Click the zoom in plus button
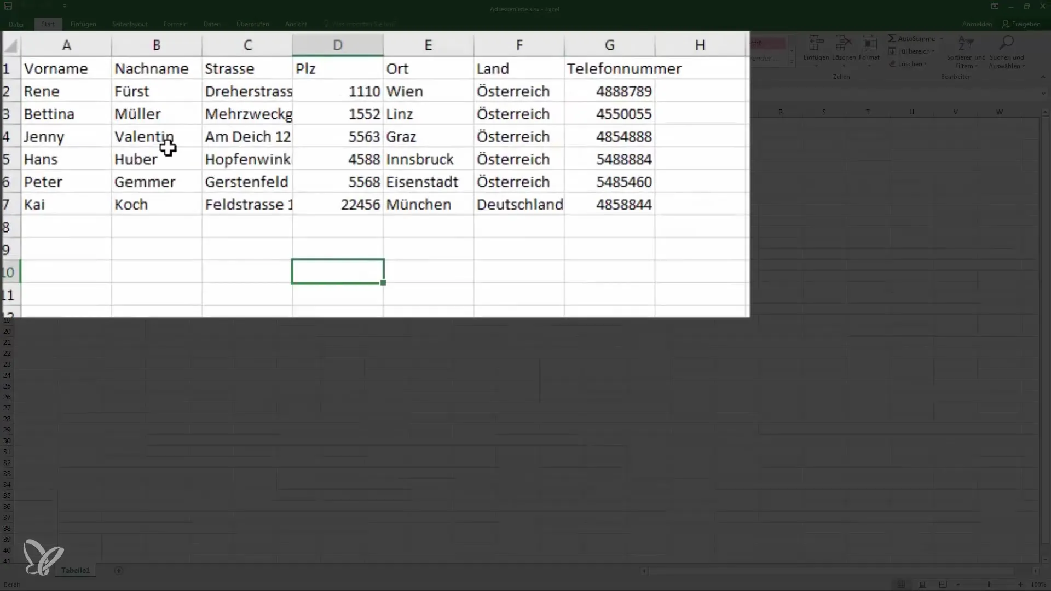This screenshot has width=1051, height=591. 1020,584
